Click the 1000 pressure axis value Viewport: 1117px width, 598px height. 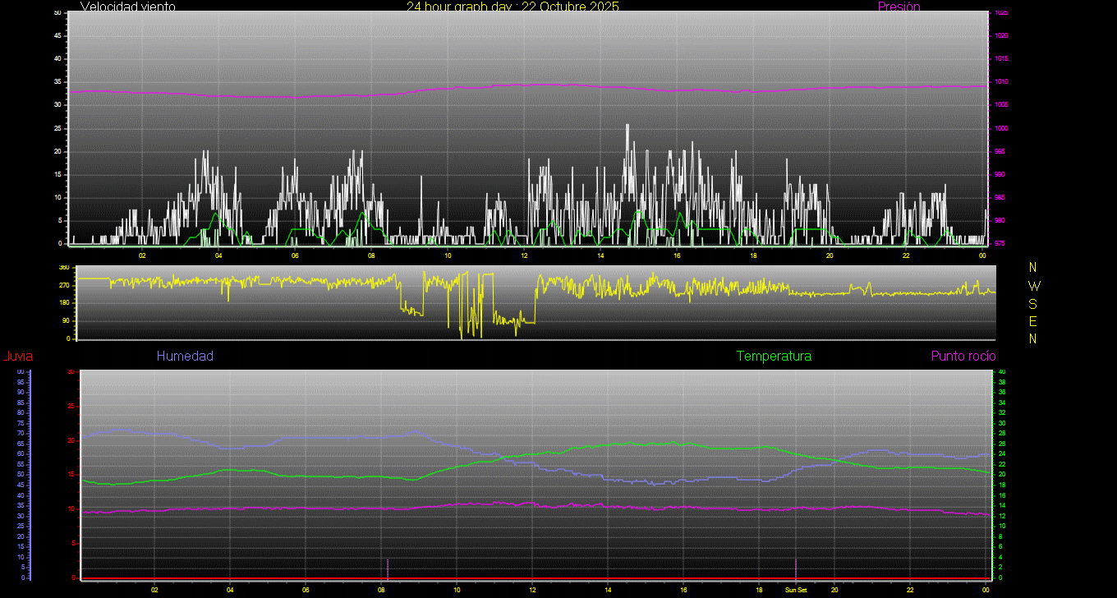tap(1002, 129)
